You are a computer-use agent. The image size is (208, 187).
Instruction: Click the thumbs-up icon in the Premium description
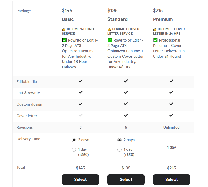[155, 29]
